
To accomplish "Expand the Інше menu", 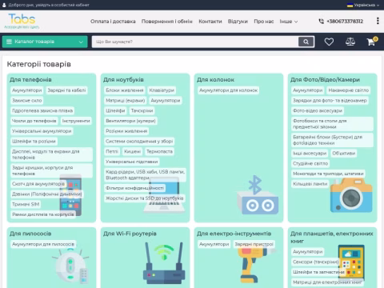I will coord(289,22).
